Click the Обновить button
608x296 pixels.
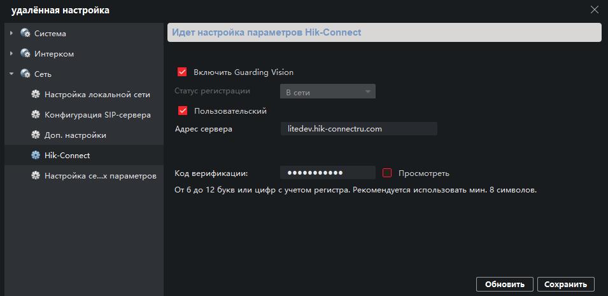click(x=504, y=285)
